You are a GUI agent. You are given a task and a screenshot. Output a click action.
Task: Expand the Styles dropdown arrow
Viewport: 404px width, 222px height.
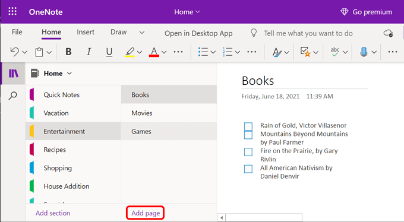coord(287,52)
